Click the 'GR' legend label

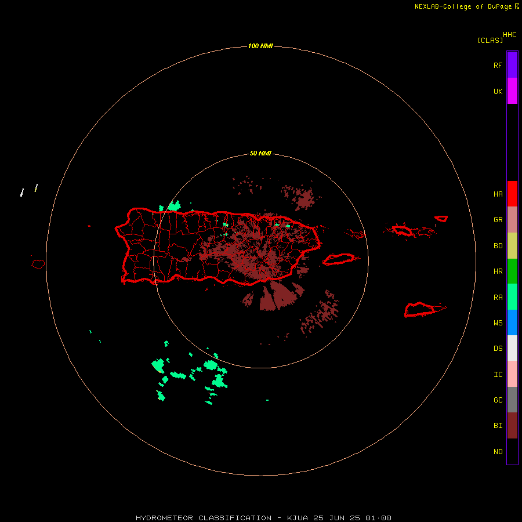(x=498, y=220)
